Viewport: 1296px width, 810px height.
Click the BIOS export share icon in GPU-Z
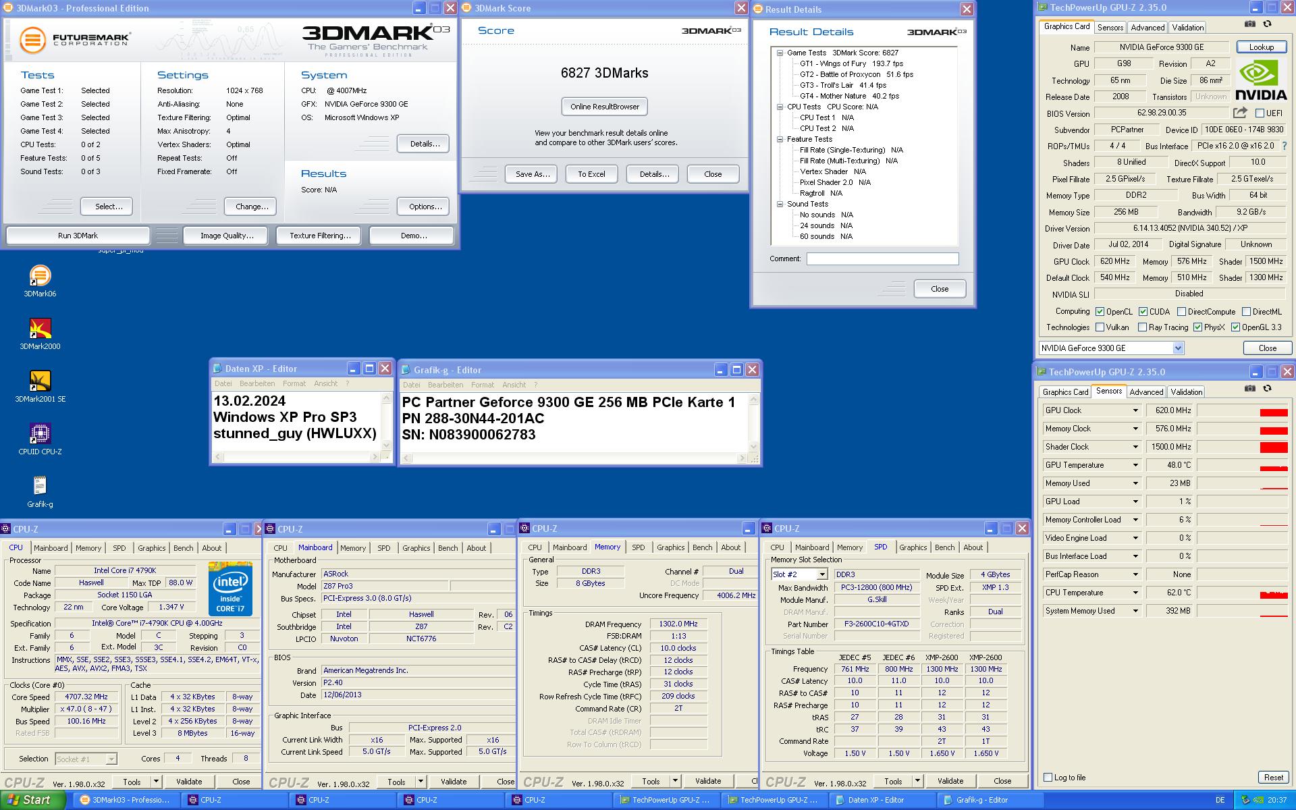[1240, 113]
